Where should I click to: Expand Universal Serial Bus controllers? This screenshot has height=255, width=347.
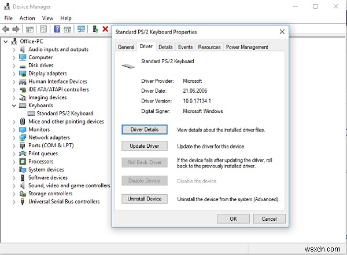click(x=14, y=202)
